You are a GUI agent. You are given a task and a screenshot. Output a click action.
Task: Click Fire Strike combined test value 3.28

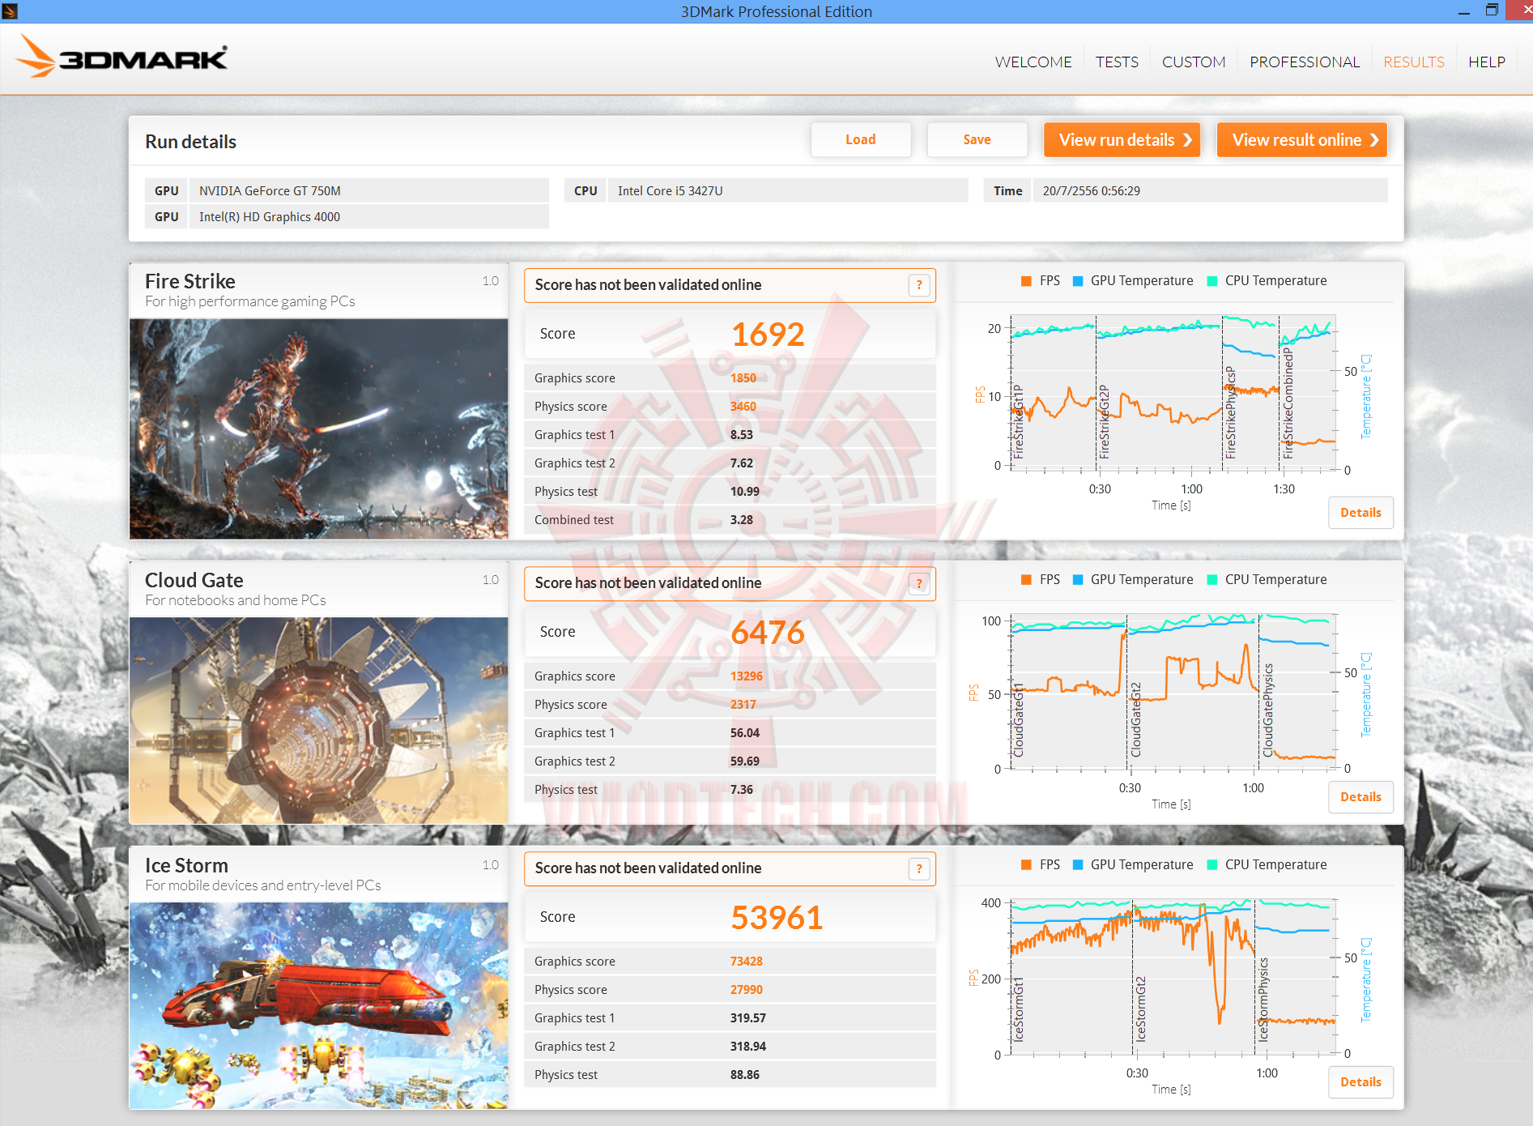pos(742,520)
